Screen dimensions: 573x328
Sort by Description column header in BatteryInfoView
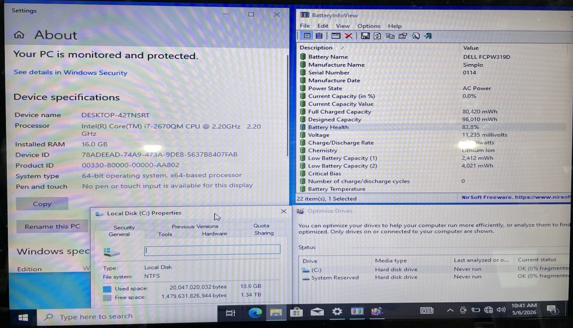[378, 47]
